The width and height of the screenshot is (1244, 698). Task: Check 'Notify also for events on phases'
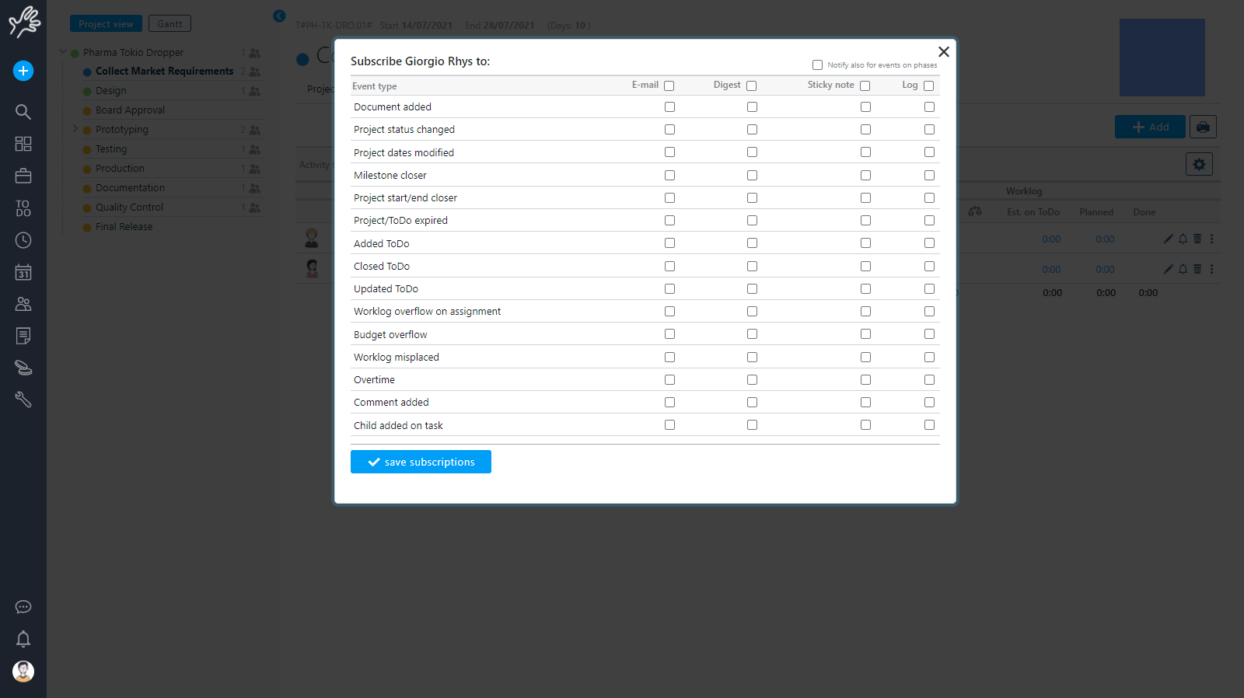(817, 65)
